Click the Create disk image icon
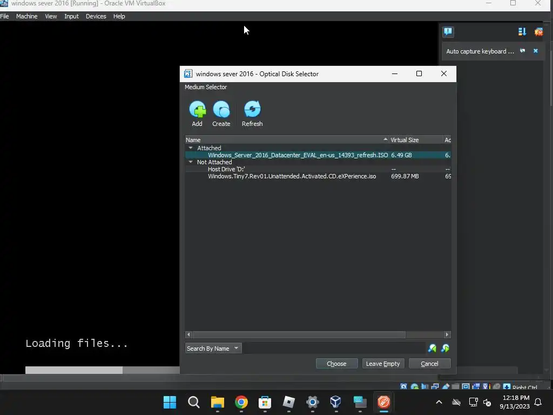 [x=221, y=109]
